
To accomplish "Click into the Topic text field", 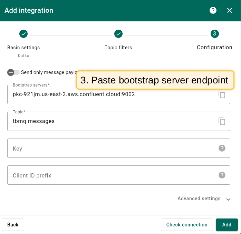I will pos(110,121).
